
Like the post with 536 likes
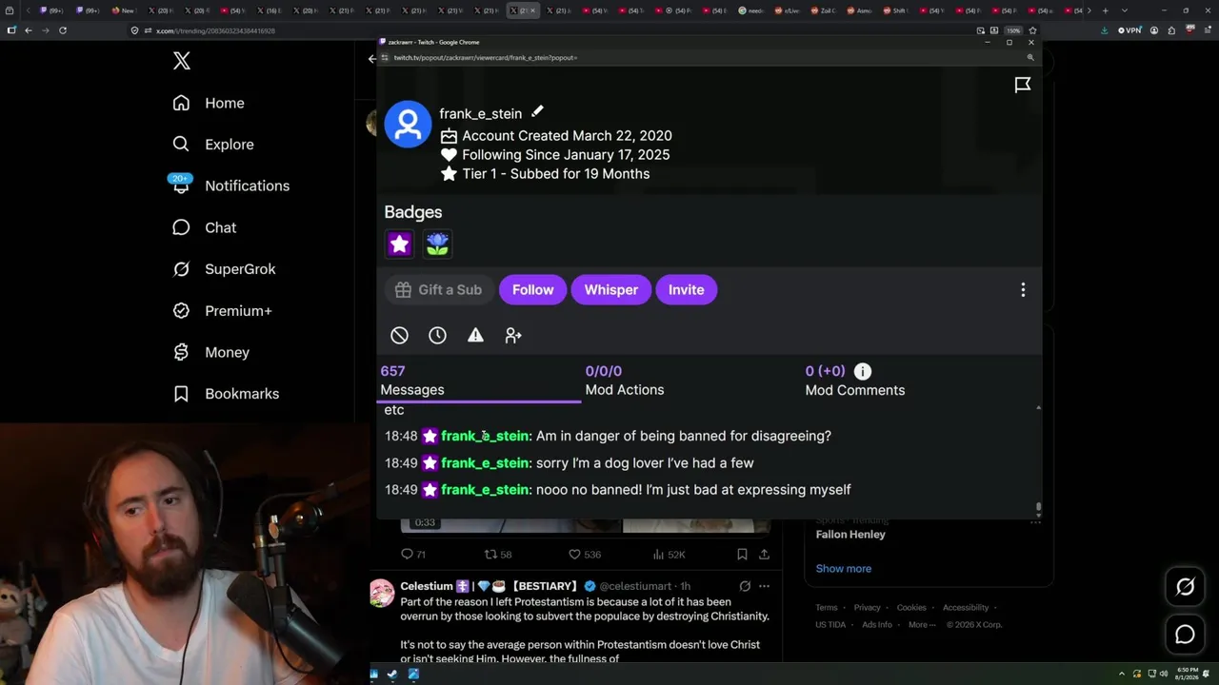click(574, 554)
